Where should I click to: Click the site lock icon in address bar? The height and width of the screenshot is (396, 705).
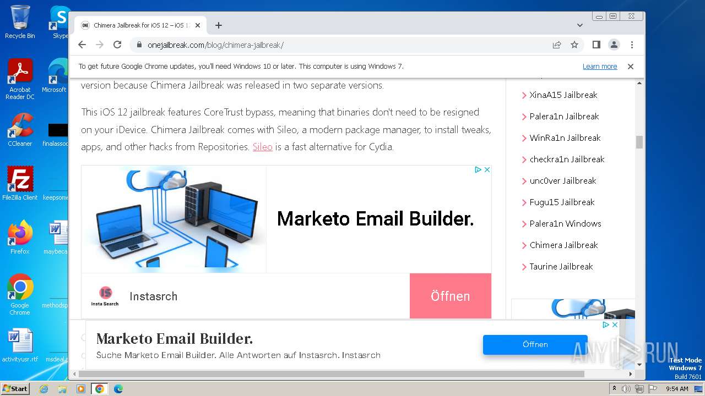(x=139, y=45)
